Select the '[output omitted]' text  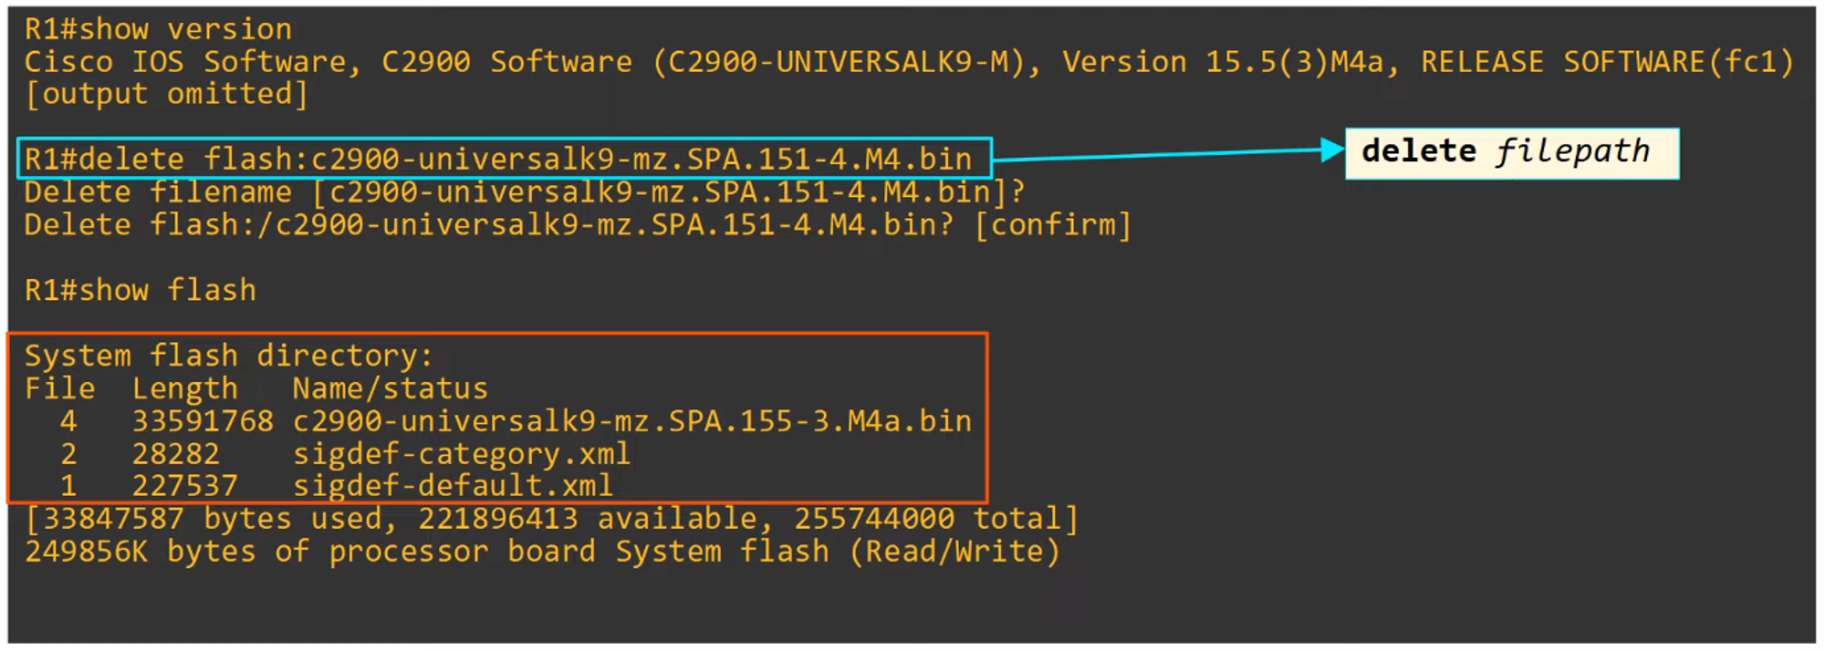click(166, 94)
